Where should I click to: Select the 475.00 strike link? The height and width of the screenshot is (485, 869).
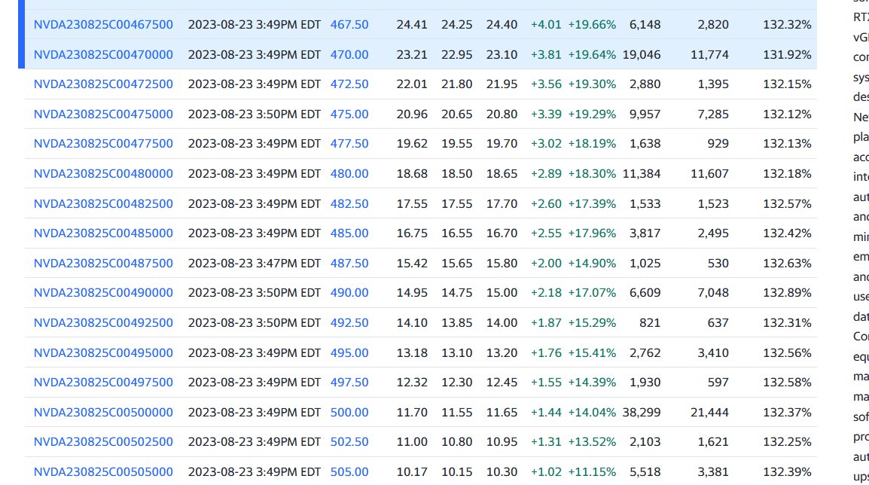(x=349, y=114)
